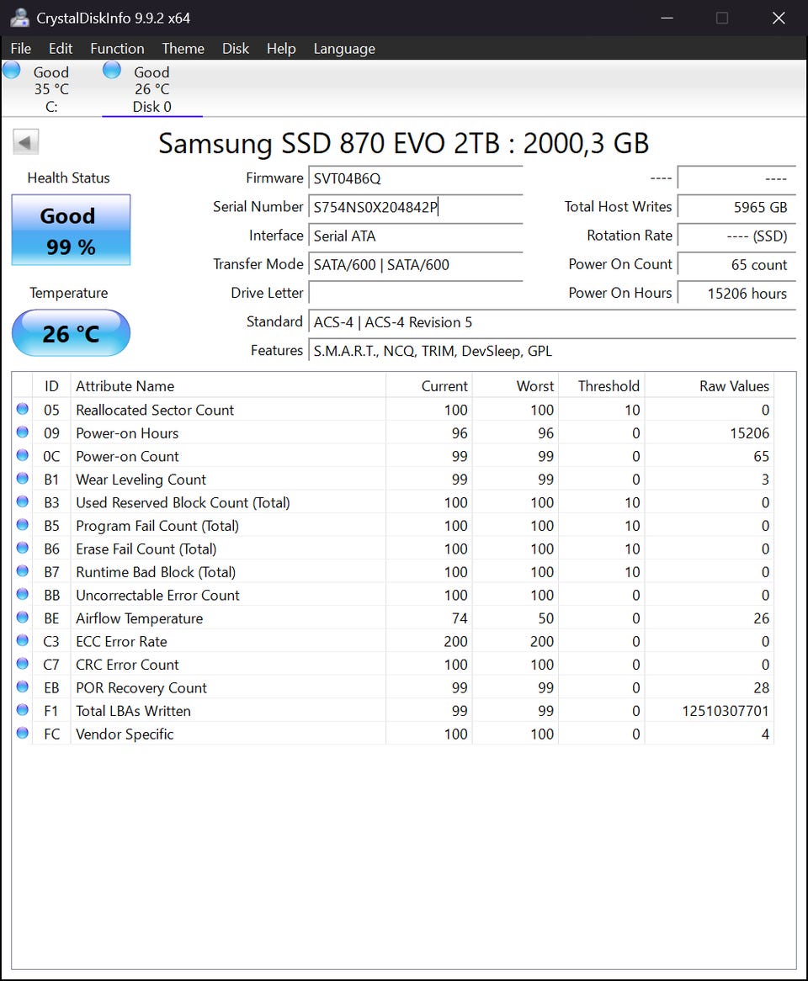
Task: Click the 26 °C temperature button
Action: tap(71, 333)
